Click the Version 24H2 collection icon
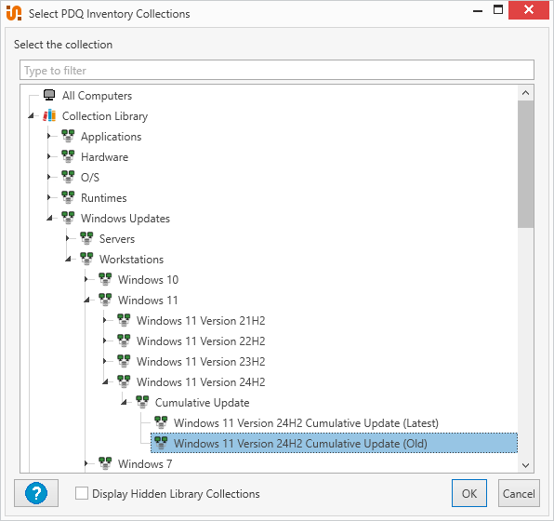The width and height of the screenshot is (554, 521). coord(124,382)
